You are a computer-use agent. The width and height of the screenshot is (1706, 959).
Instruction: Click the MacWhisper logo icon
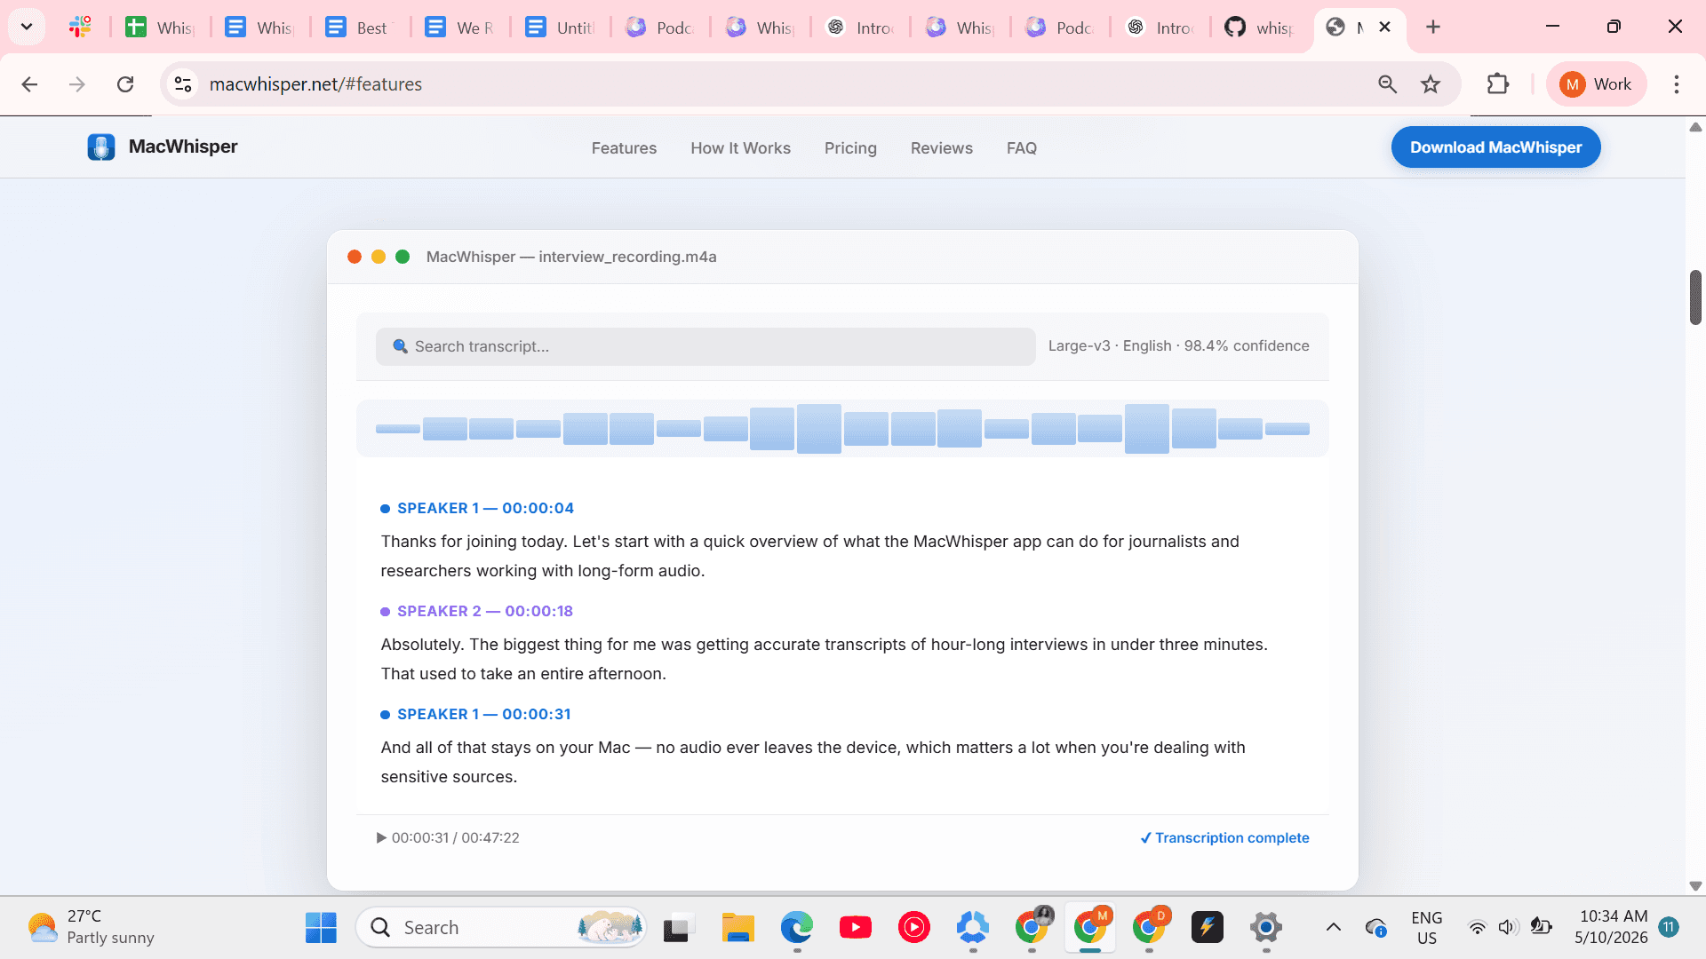click(x=101, y=147)
